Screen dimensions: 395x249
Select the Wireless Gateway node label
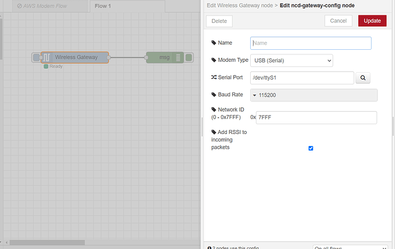click(76, 57)
